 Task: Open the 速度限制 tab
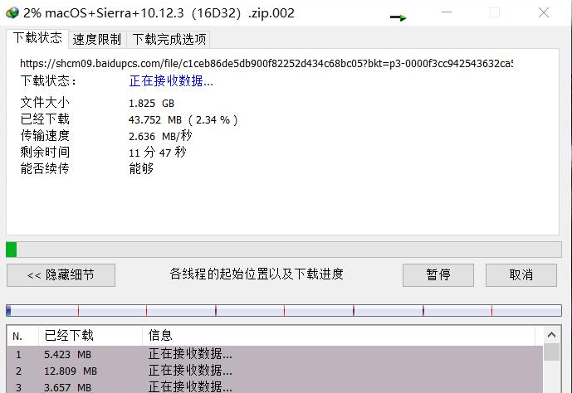point(96,39)
